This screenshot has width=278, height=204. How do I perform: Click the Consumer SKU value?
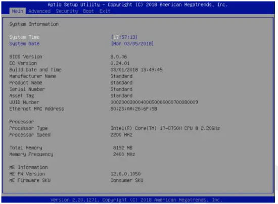pyautogui.click(x=127, y=180)
